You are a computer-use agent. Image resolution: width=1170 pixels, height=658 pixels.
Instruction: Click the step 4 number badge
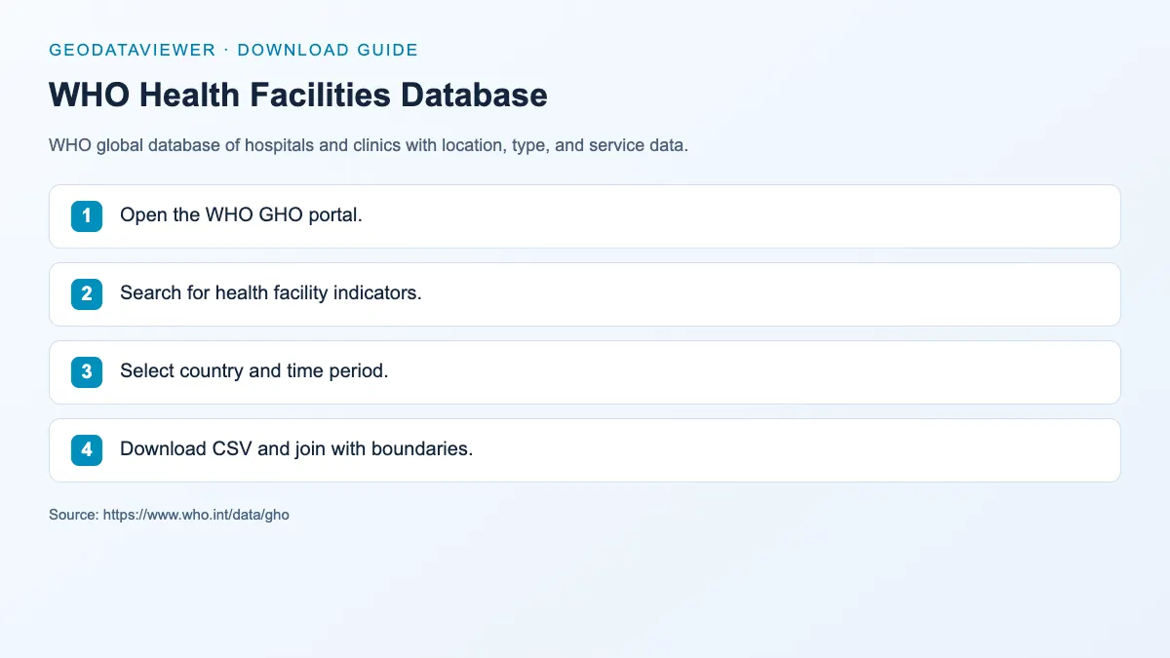(x=87, y=450)
